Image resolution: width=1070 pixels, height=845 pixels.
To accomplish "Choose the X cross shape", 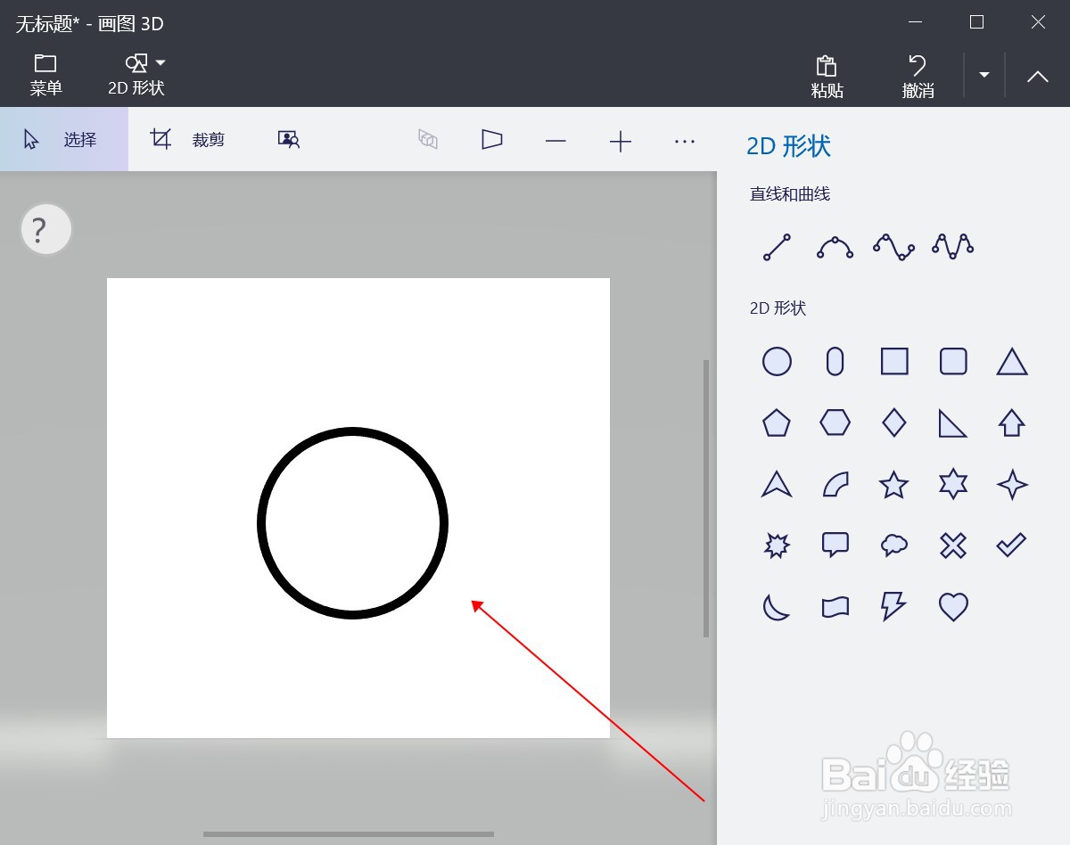I will pos(953,545).
